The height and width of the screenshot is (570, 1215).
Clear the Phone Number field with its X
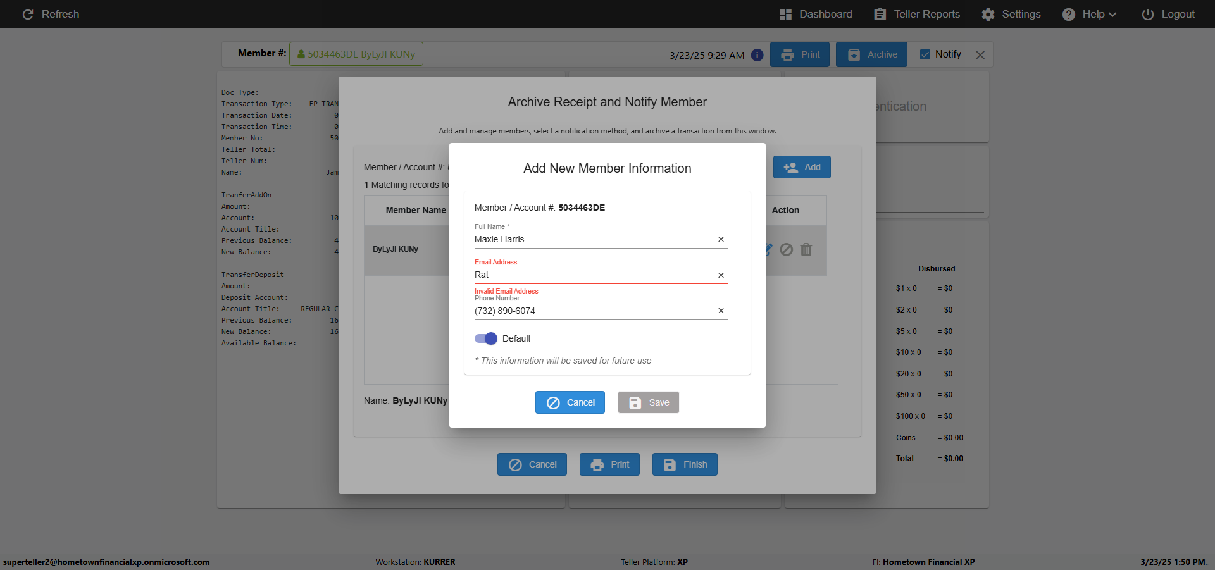(x=721, y=311)
